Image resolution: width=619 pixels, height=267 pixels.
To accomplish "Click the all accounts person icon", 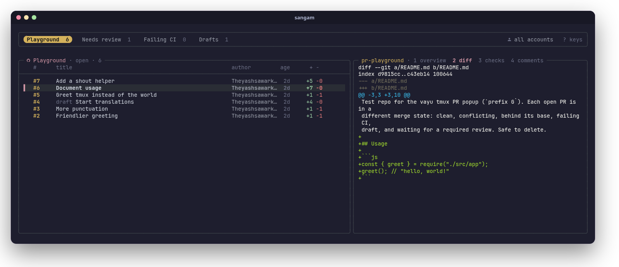I will [509, 39].
